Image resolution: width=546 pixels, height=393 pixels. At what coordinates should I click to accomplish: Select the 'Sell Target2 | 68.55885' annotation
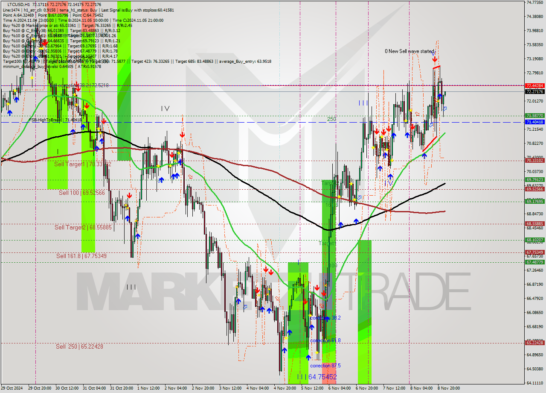83,228
